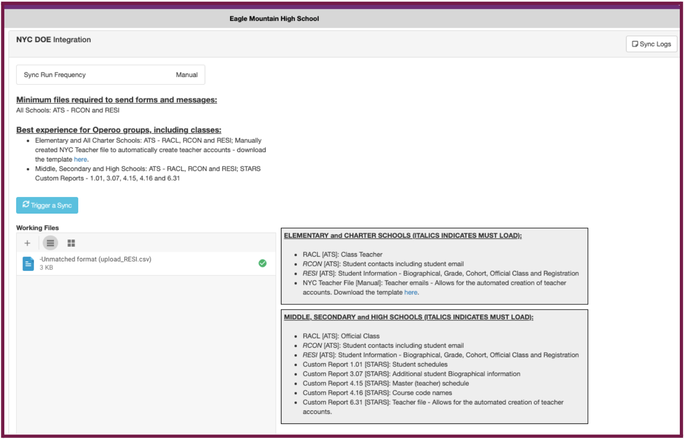Click RESI item in Middle, Secondary and High box
The width and height of the screenshot is (685, 439).
tap(441, 355)
